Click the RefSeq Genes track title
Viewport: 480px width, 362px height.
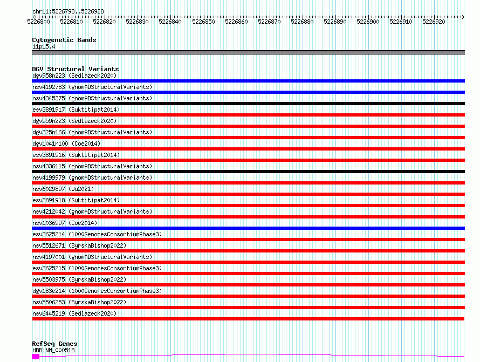[54, 344]
